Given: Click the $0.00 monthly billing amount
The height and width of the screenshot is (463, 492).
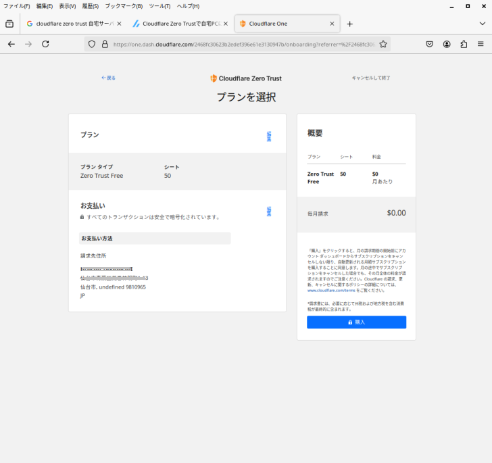Looking at the screenshot, I should pos(396,213).
